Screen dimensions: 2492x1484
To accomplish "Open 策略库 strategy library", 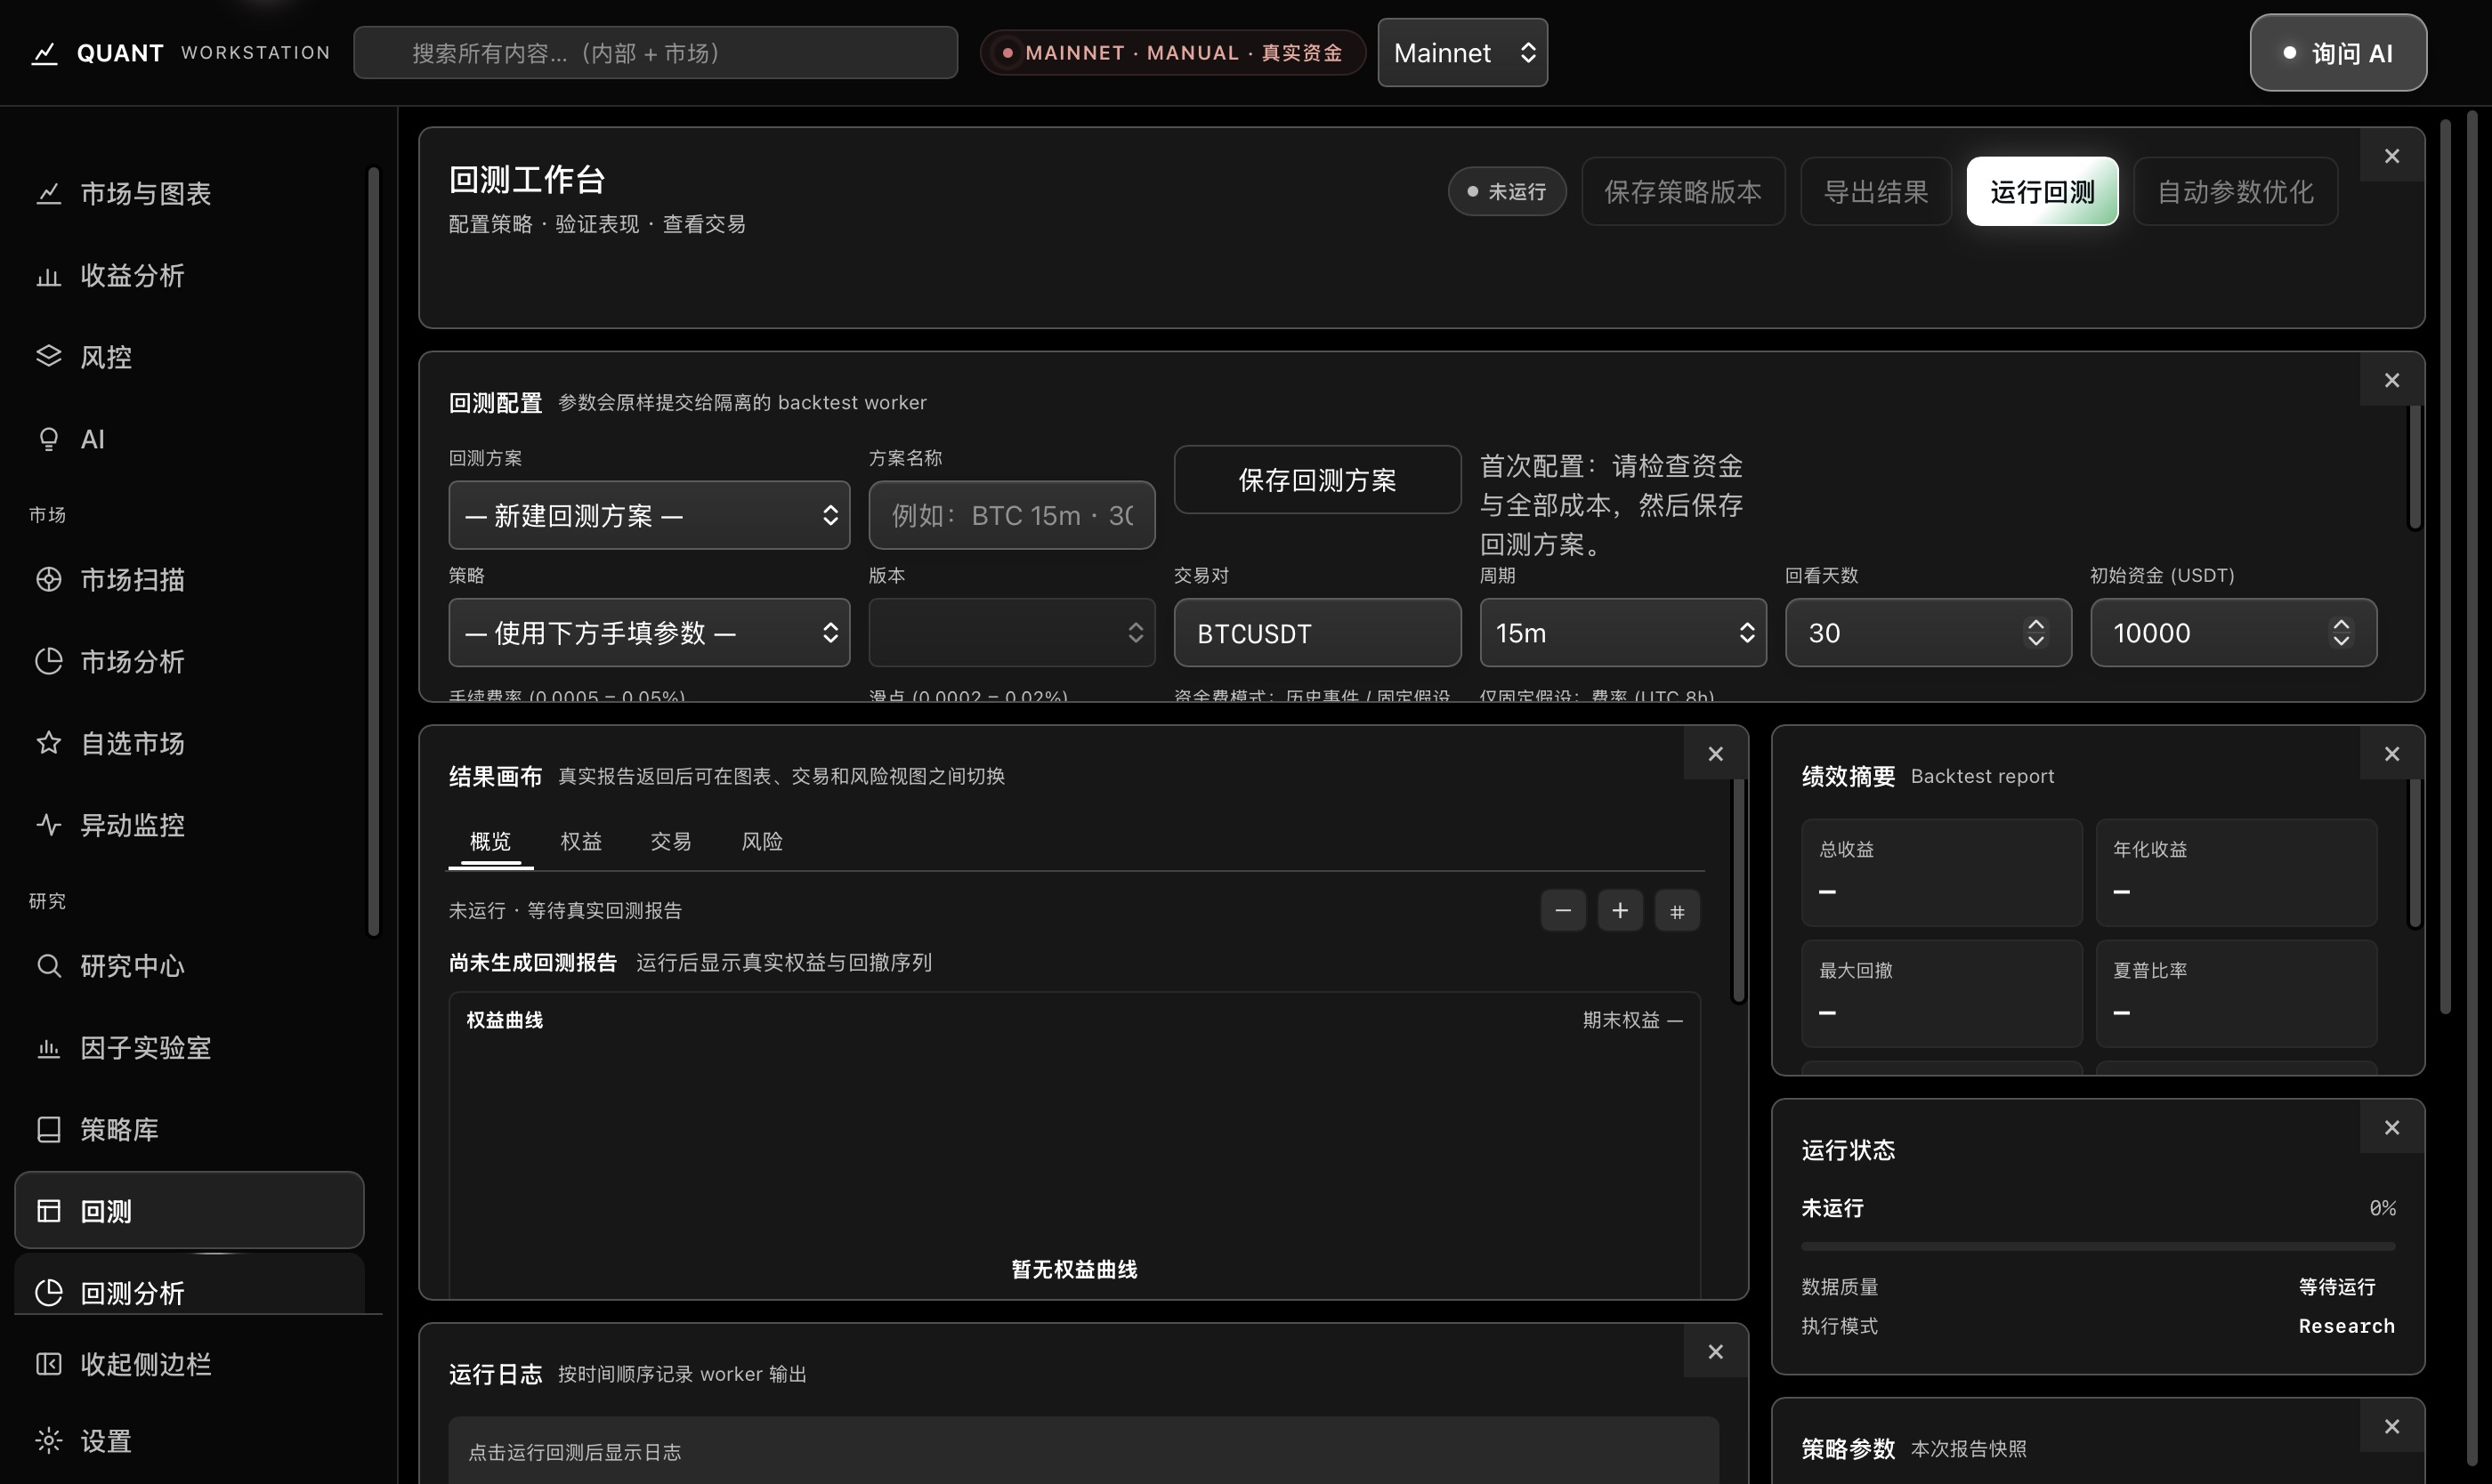I will [189, 1129].
